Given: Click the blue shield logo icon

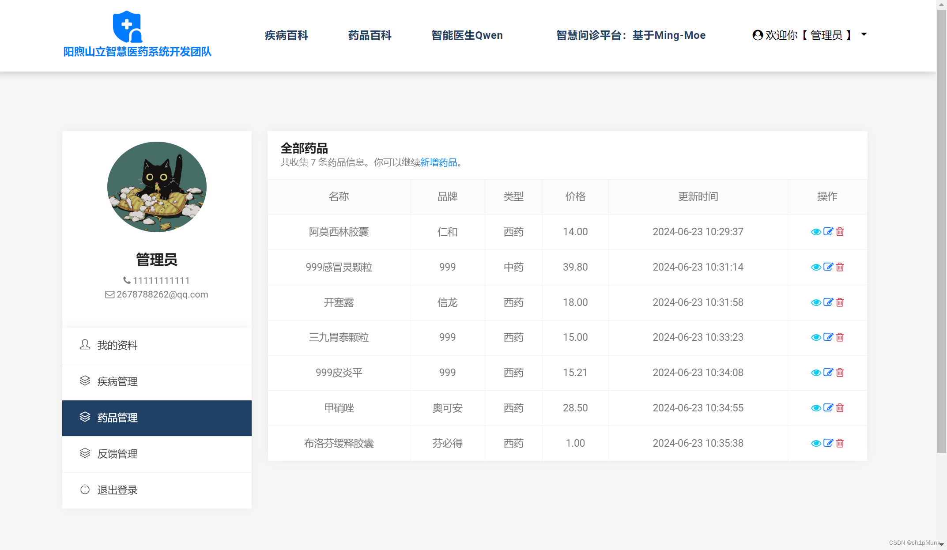Looking at the screenshot, I should 128,27.
